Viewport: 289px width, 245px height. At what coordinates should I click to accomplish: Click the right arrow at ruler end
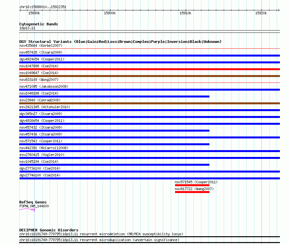[x=279, y=10]
